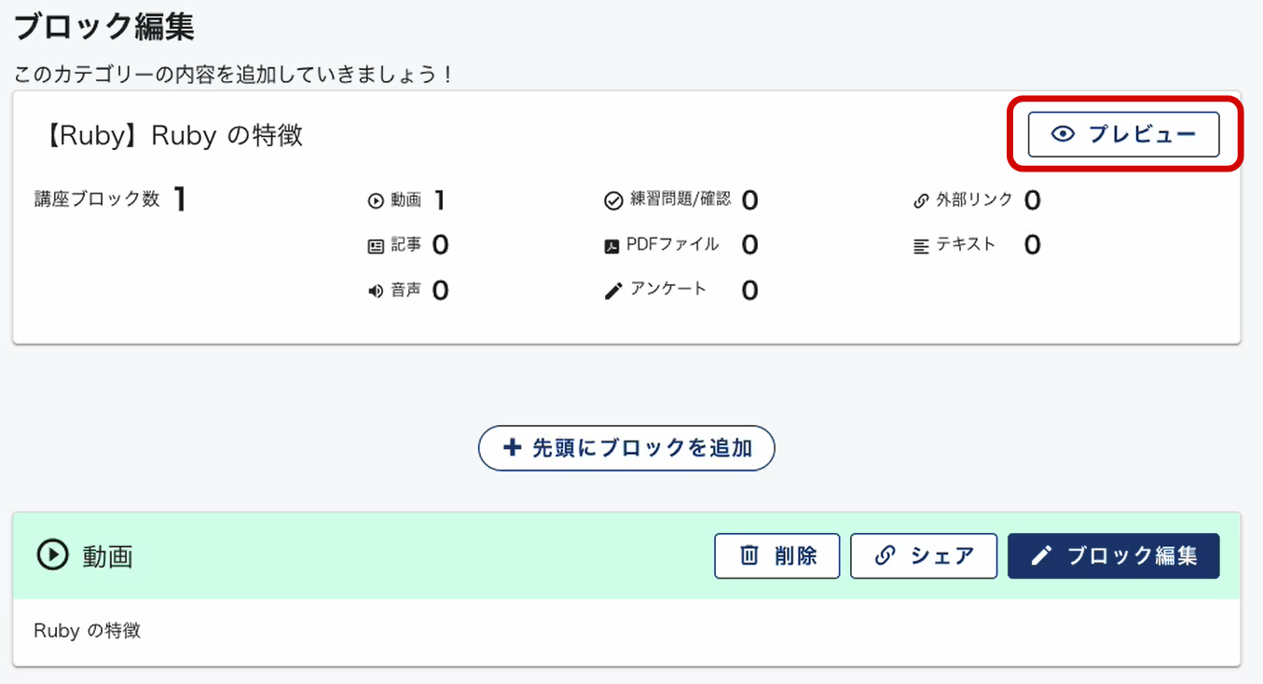Click the 記事 article icon
The image size is (1263, 684).
376,247
